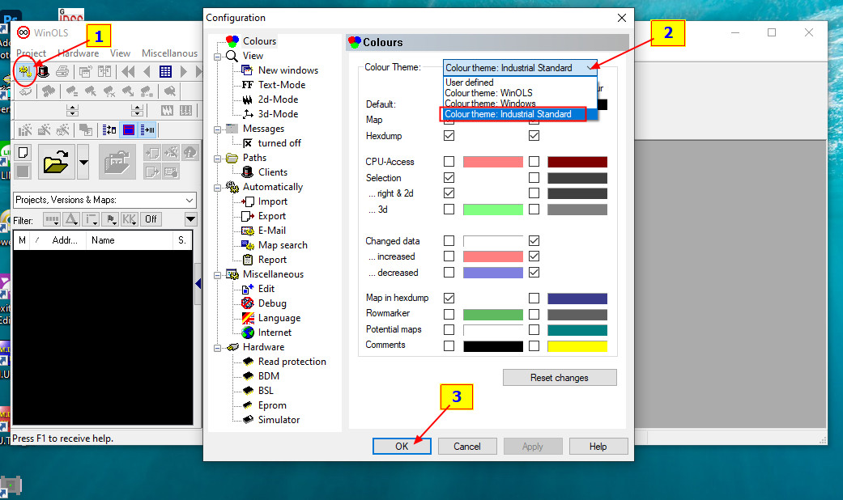Open the Miscellanous menu
This screenshot has width=843, height=500.
(169, 53)
